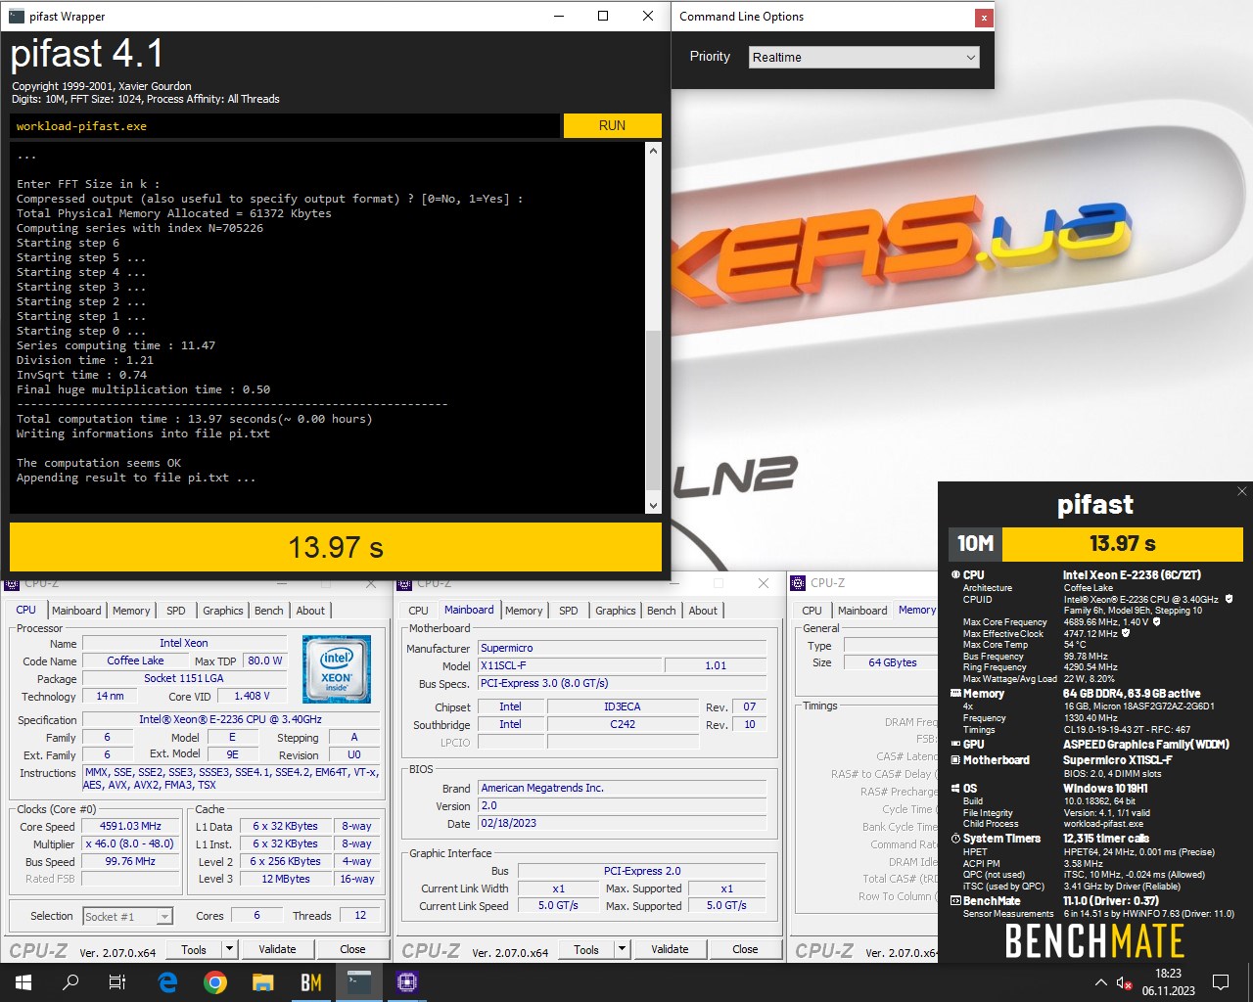Close the BenchMate result overlay
The height and width of the screenshot is (1002, 1253).
[1242, 491]
